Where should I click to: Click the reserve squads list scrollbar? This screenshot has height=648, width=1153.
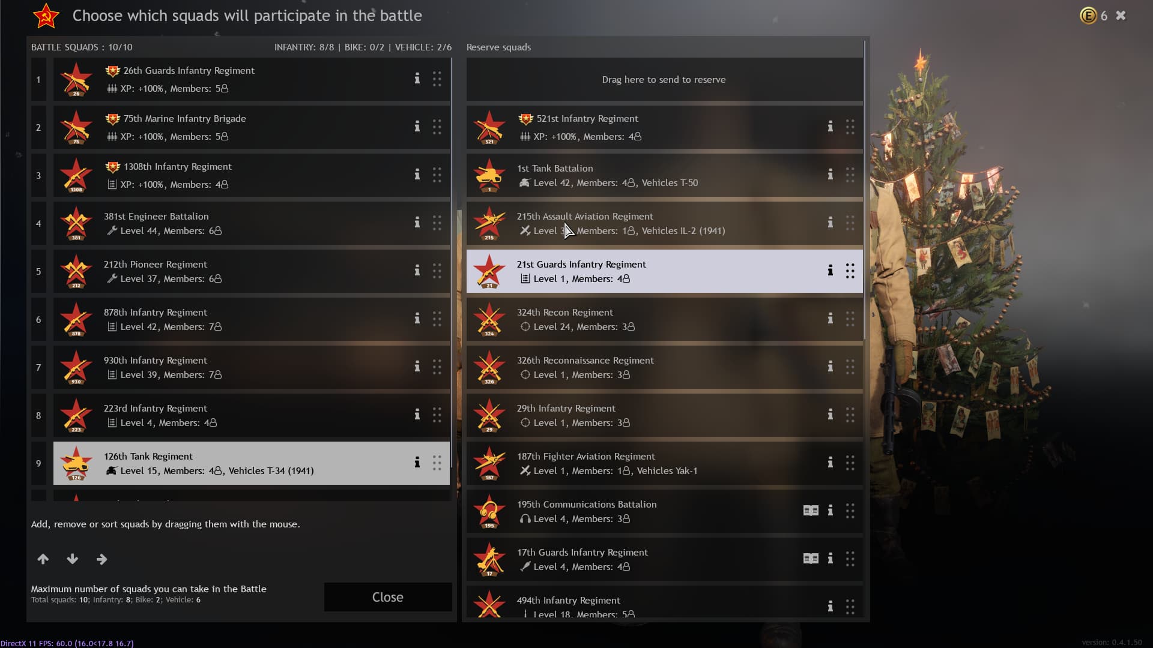[865, 191]
